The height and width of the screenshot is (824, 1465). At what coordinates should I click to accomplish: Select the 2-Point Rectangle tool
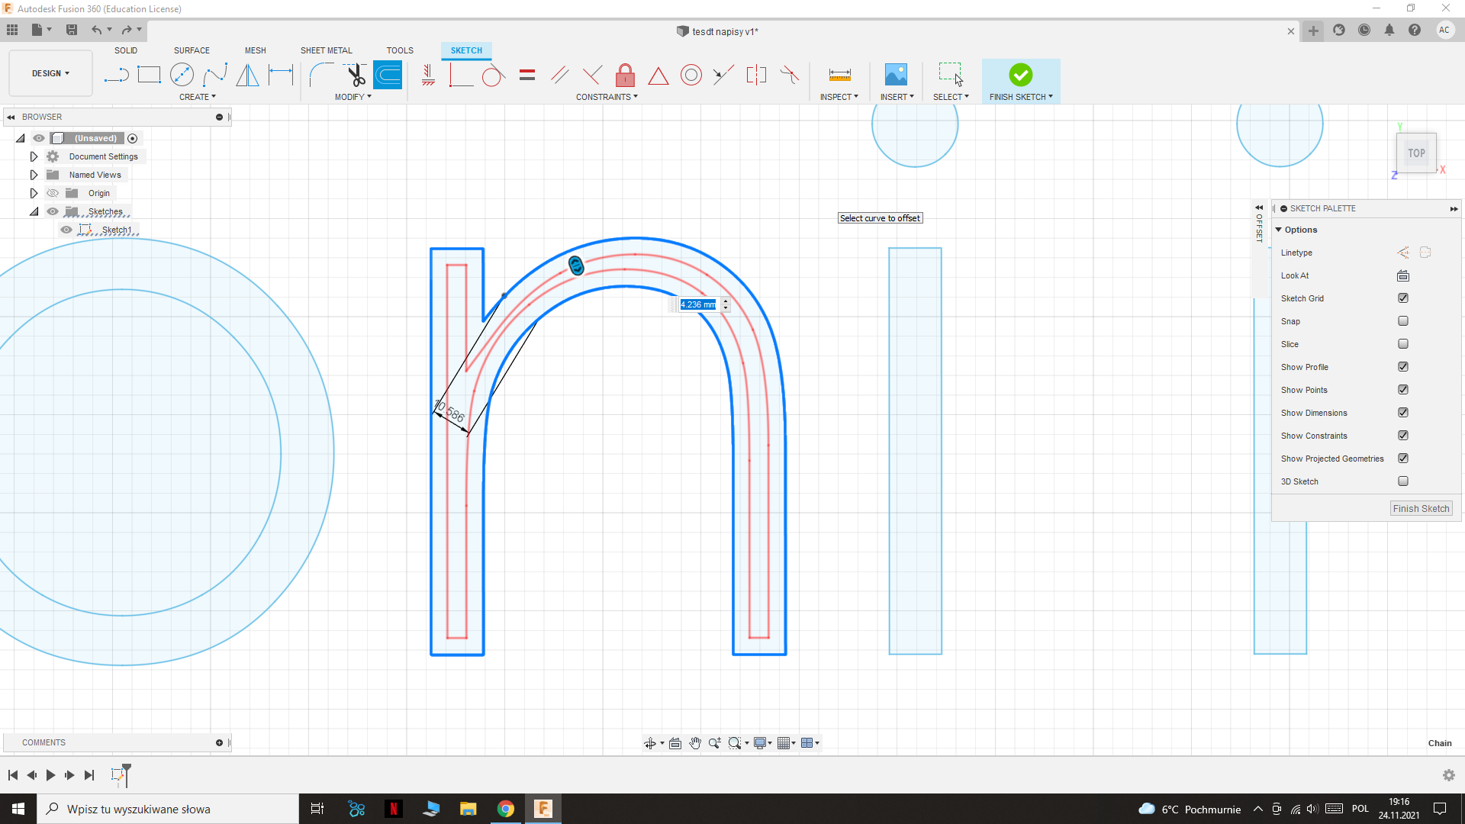(149, 75)
